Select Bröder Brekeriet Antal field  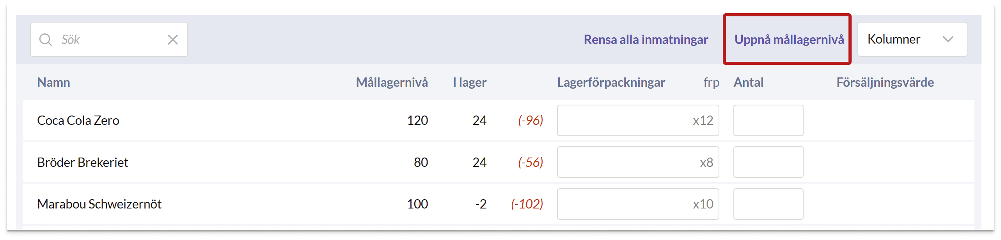(x=768, y=162)
